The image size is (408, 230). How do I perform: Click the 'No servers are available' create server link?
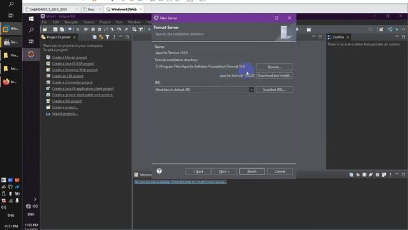[x=180, y=181]
